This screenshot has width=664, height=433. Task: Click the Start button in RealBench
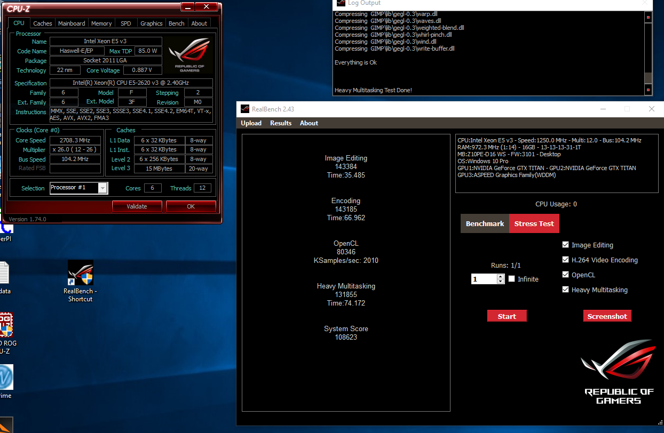point(507,316)
